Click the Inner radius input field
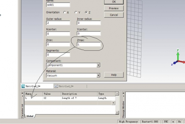 (89, 23)
